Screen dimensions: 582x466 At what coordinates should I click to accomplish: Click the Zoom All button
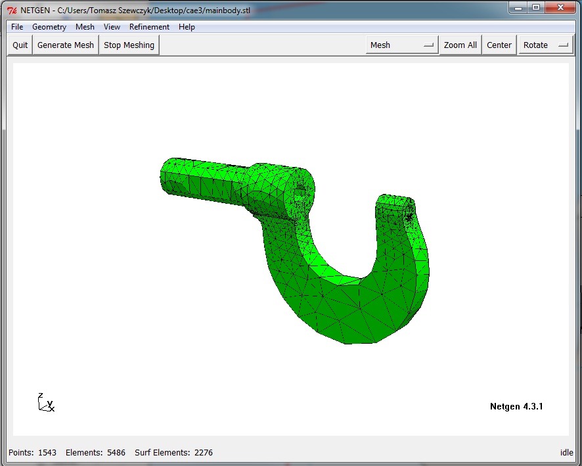[x=460, y=45]
